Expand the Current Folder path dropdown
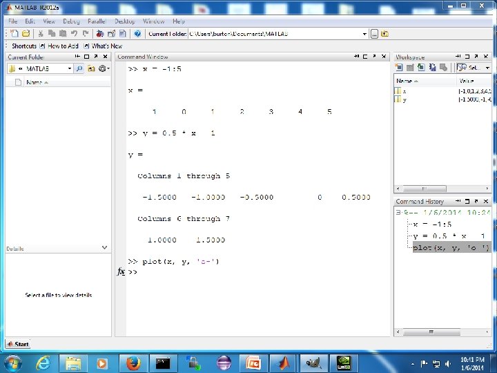 pyautogui.click(x=364, y=34)
